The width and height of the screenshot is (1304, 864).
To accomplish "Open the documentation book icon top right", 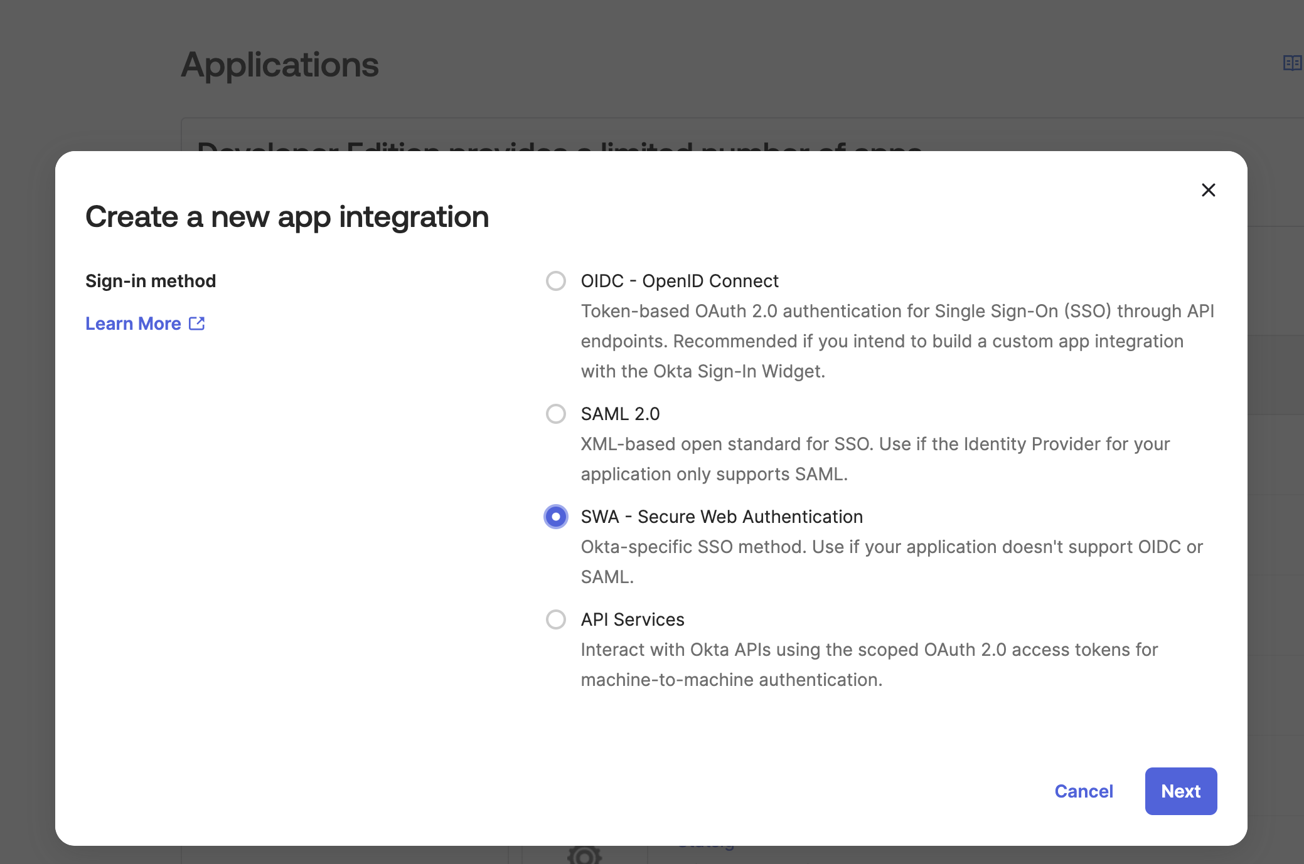I will tap(1291, 63).
